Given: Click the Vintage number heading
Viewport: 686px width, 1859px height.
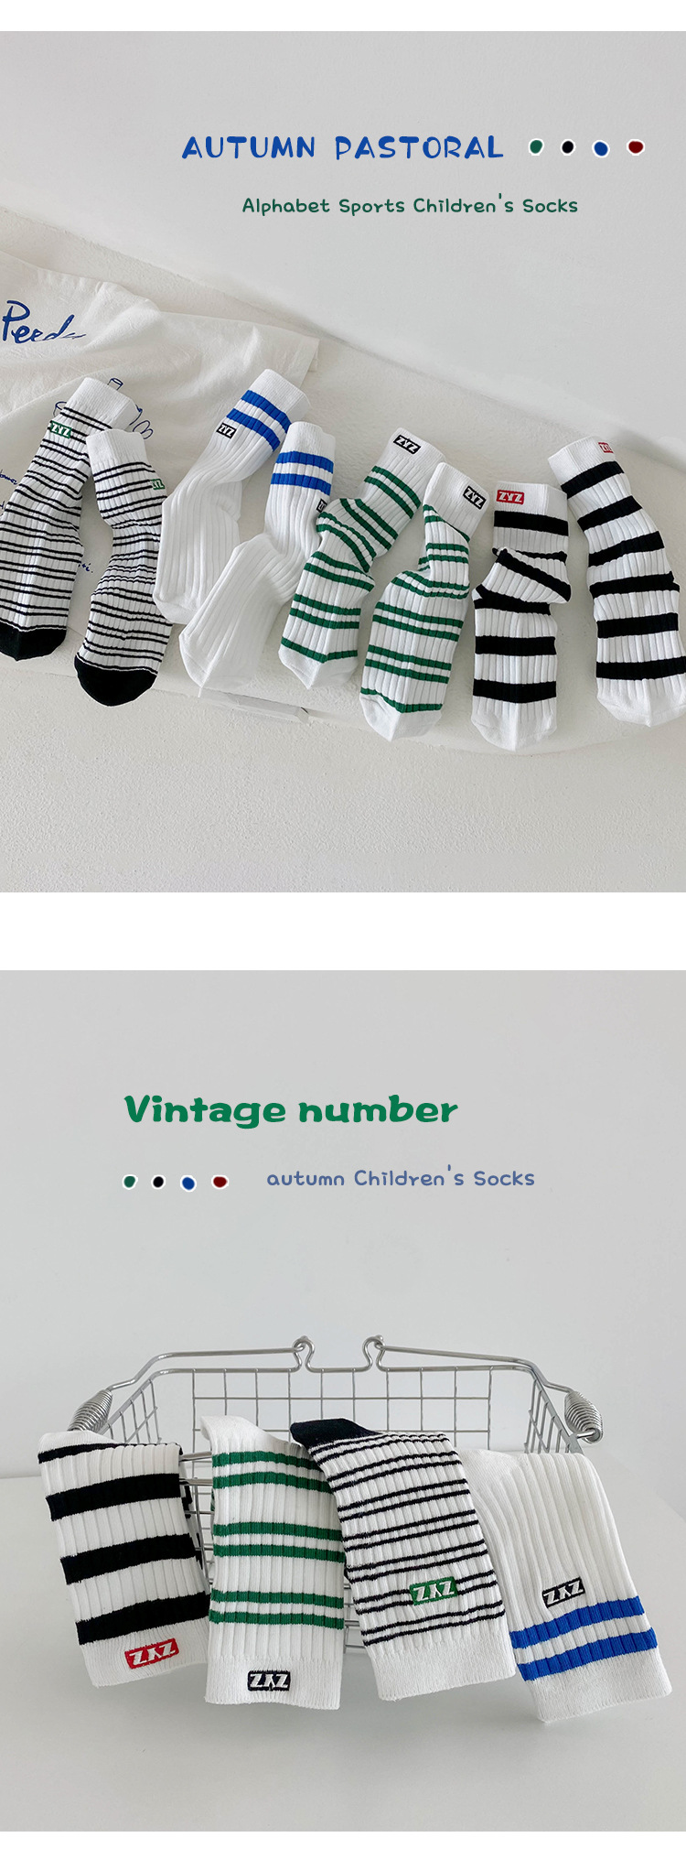Looking at the screenshot, I should click(291, 1110).
